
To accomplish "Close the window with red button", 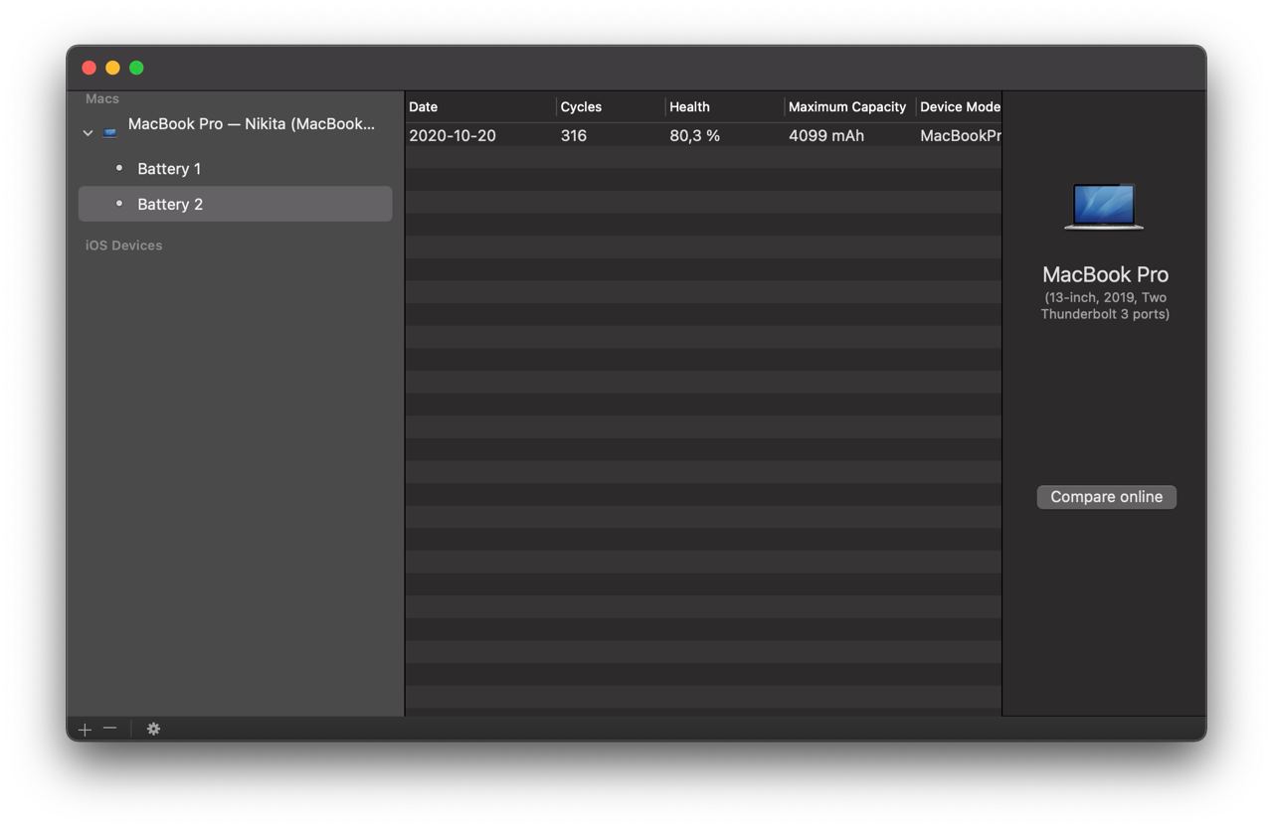I will click(x=89, y=68).
